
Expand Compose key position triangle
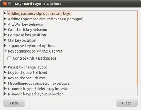click(5, 35)
